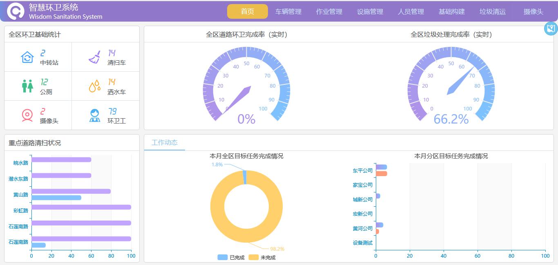Open the 人员管理 menu
The width and height of the screenshot is (558, 265).
tap(411, 12)
